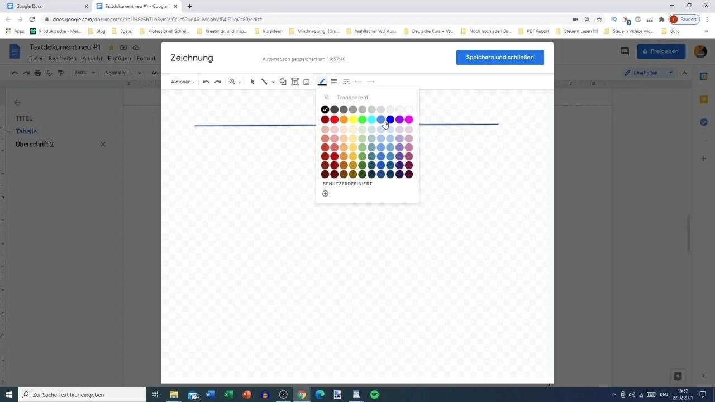Close the Überschrift 2 outline entry
Viewport: 715px width, 402px height.
103,144
